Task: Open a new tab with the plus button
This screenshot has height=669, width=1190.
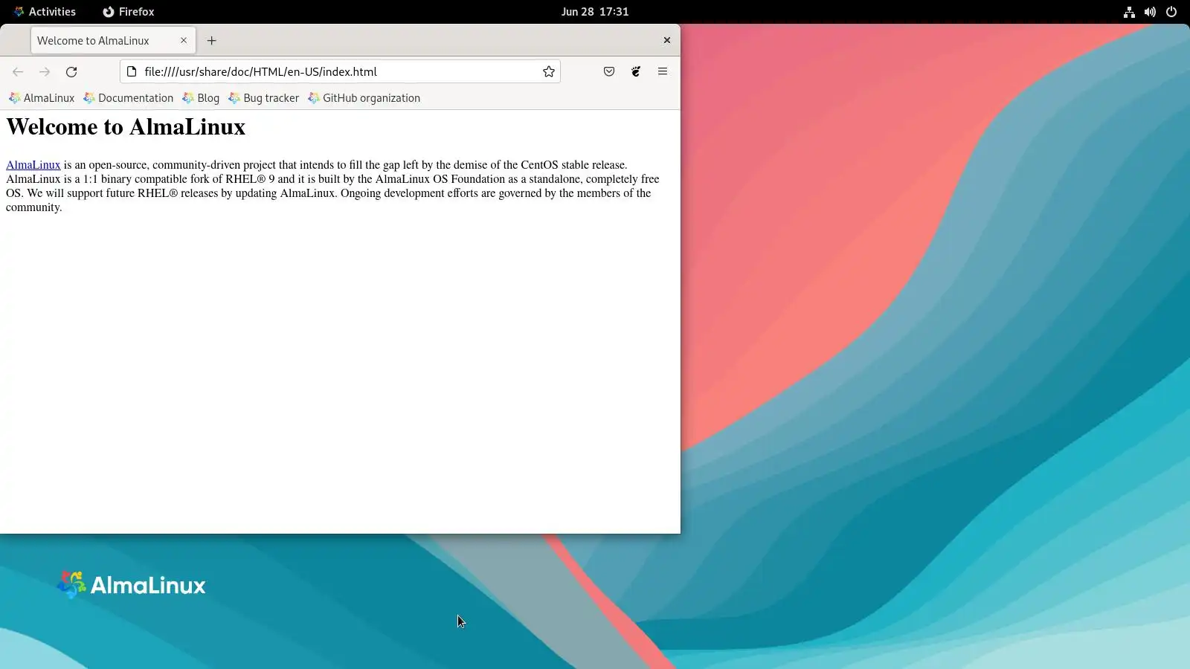Action: (212, 41)
